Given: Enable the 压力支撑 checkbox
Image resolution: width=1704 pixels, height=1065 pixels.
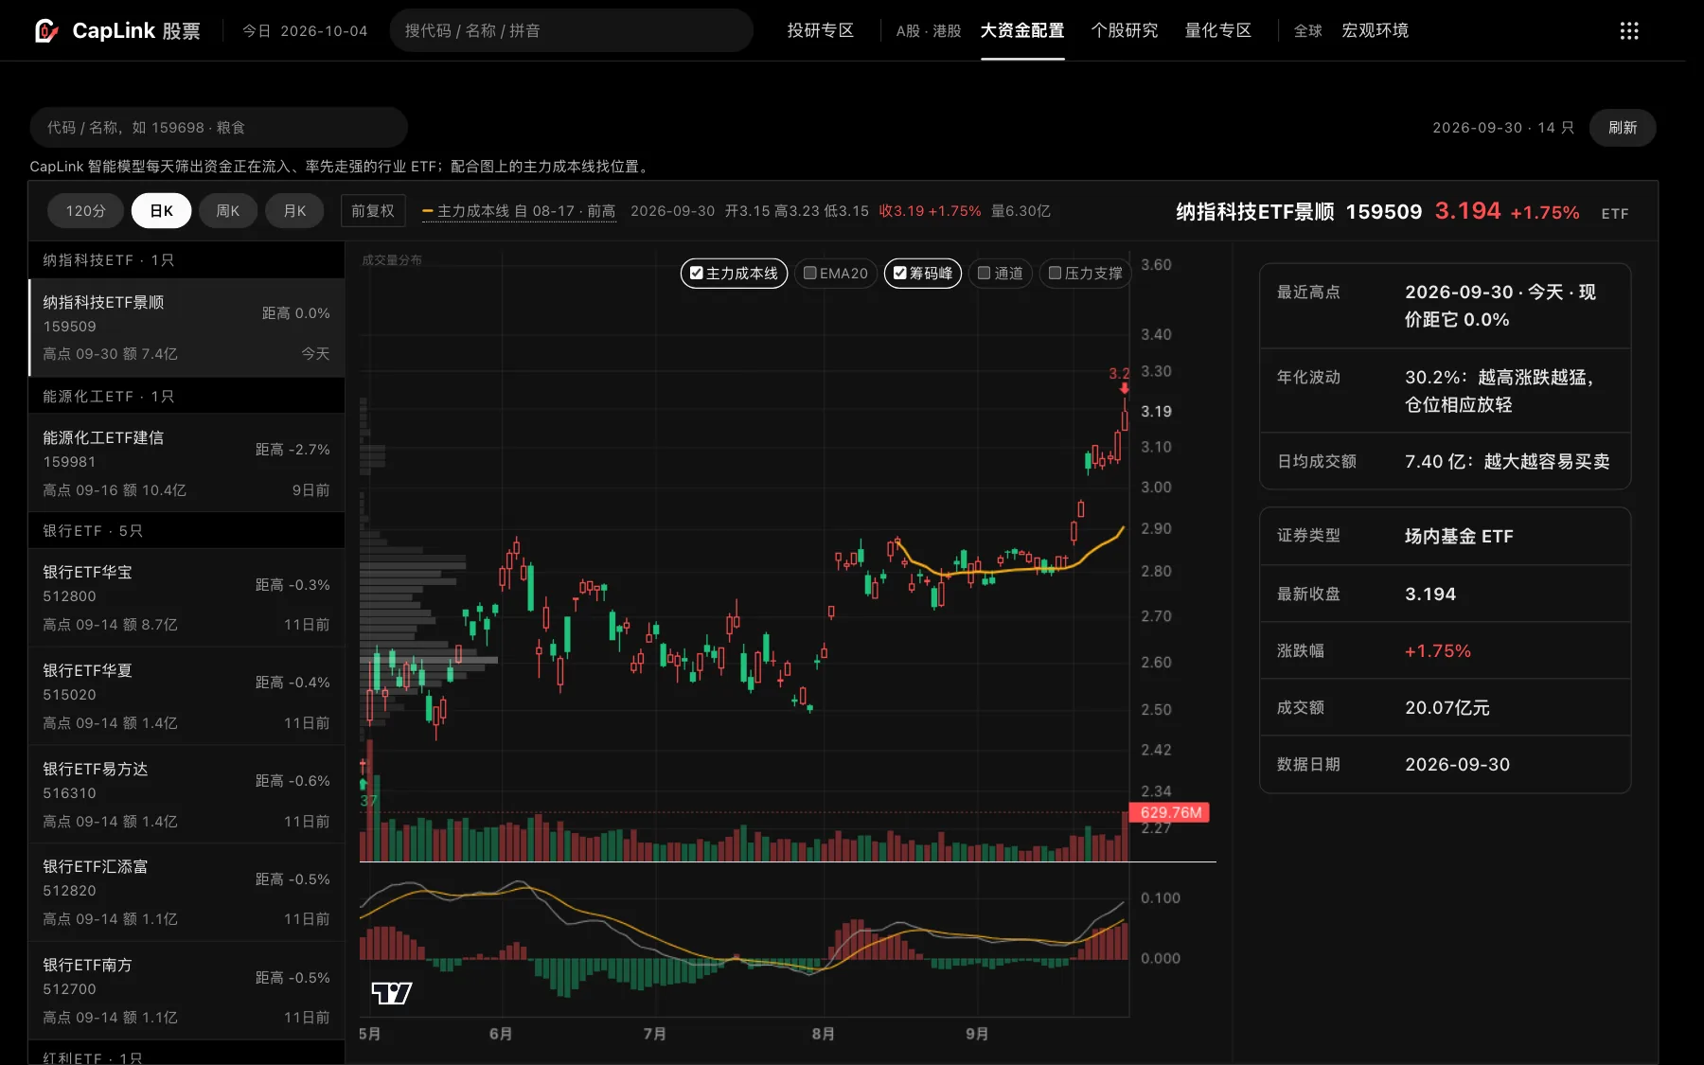Looking at the screenshot, I should (1085, 274).
